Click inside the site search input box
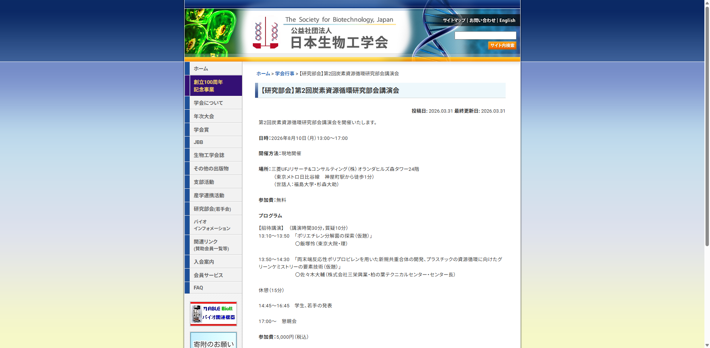710x348 pixels. pos(485,35)
